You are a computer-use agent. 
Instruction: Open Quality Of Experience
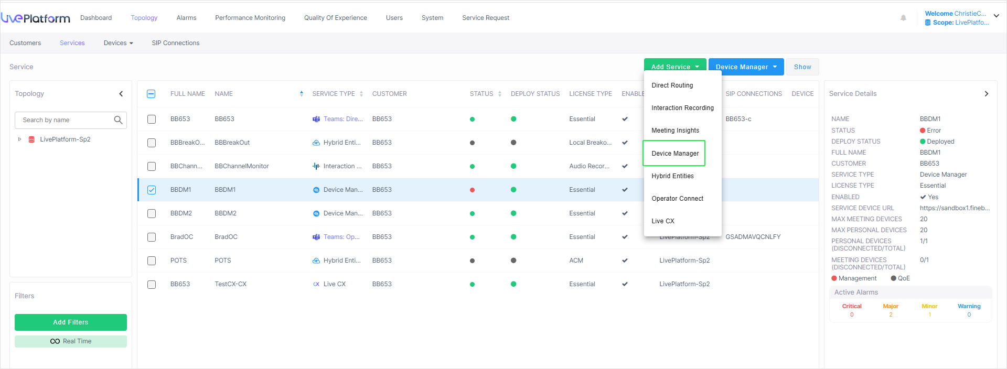click(336, 18)
